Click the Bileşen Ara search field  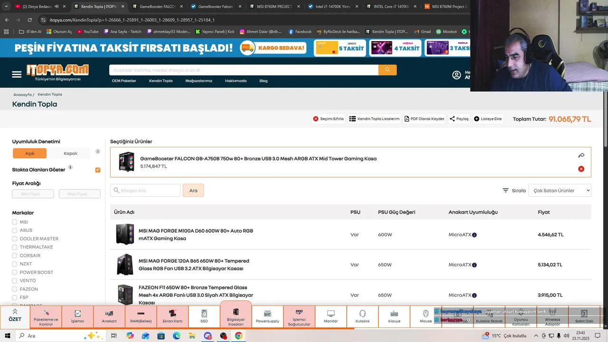coord(145,190)
